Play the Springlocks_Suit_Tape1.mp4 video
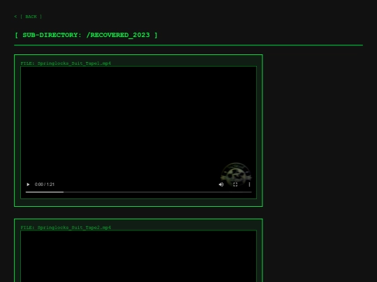The image size is (377, 282). [28, 185]
